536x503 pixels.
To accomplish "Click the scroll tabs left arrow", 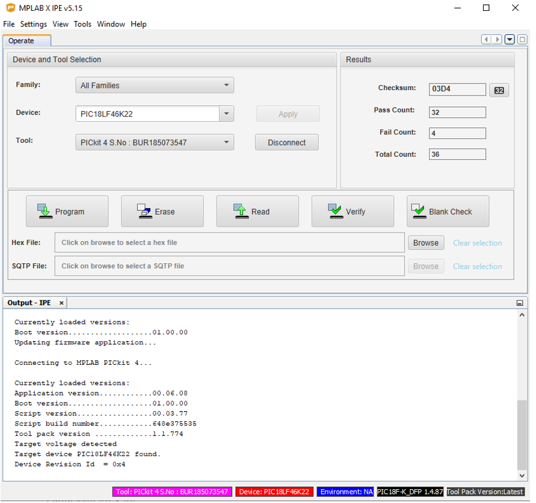I will pos(486,39).
